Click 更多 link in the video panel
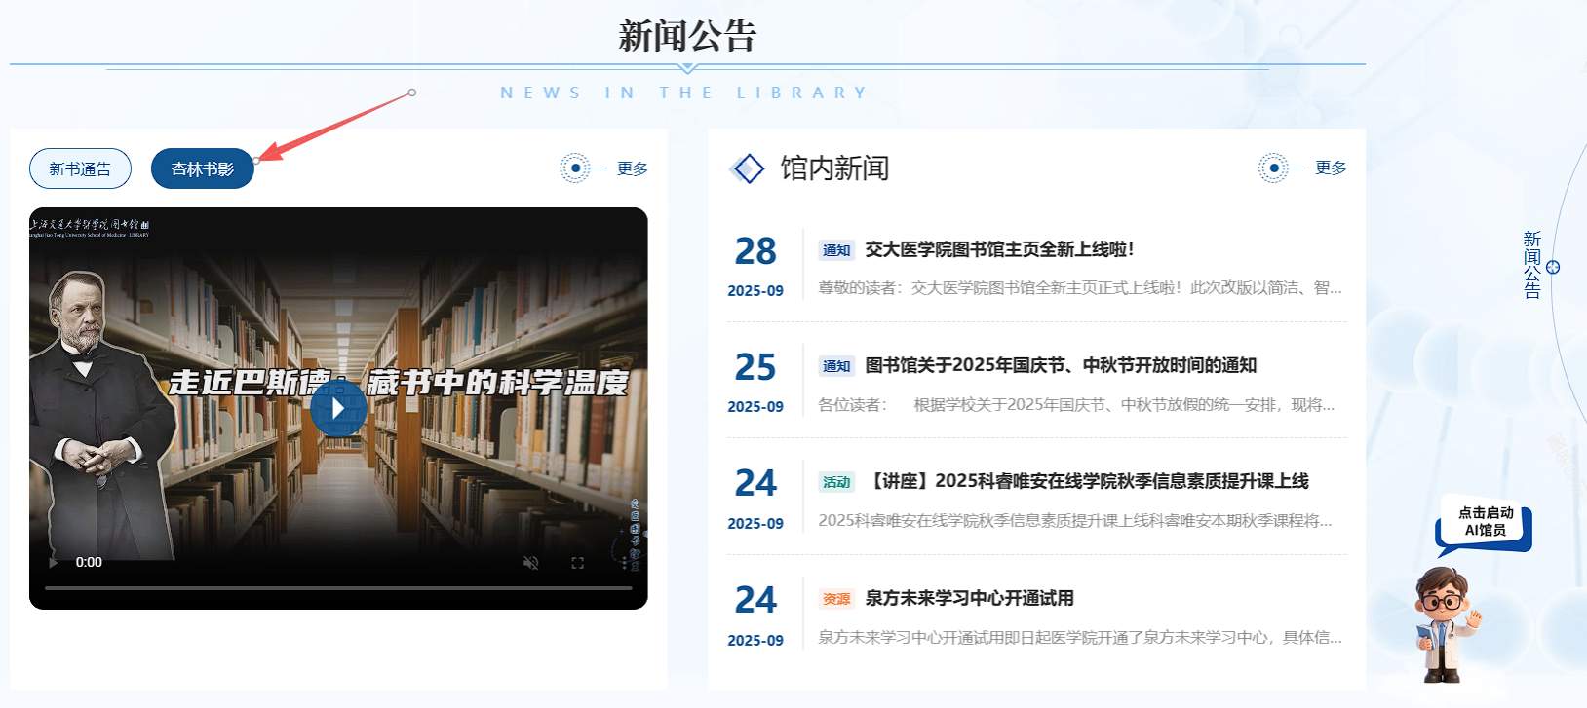Screen dimensions: 1587x708 [632, 168]
